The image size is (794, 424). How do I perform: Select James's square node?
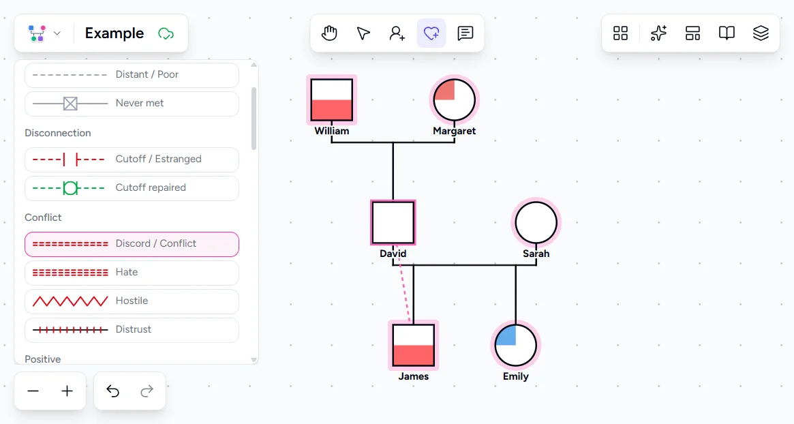pos(413,346)
